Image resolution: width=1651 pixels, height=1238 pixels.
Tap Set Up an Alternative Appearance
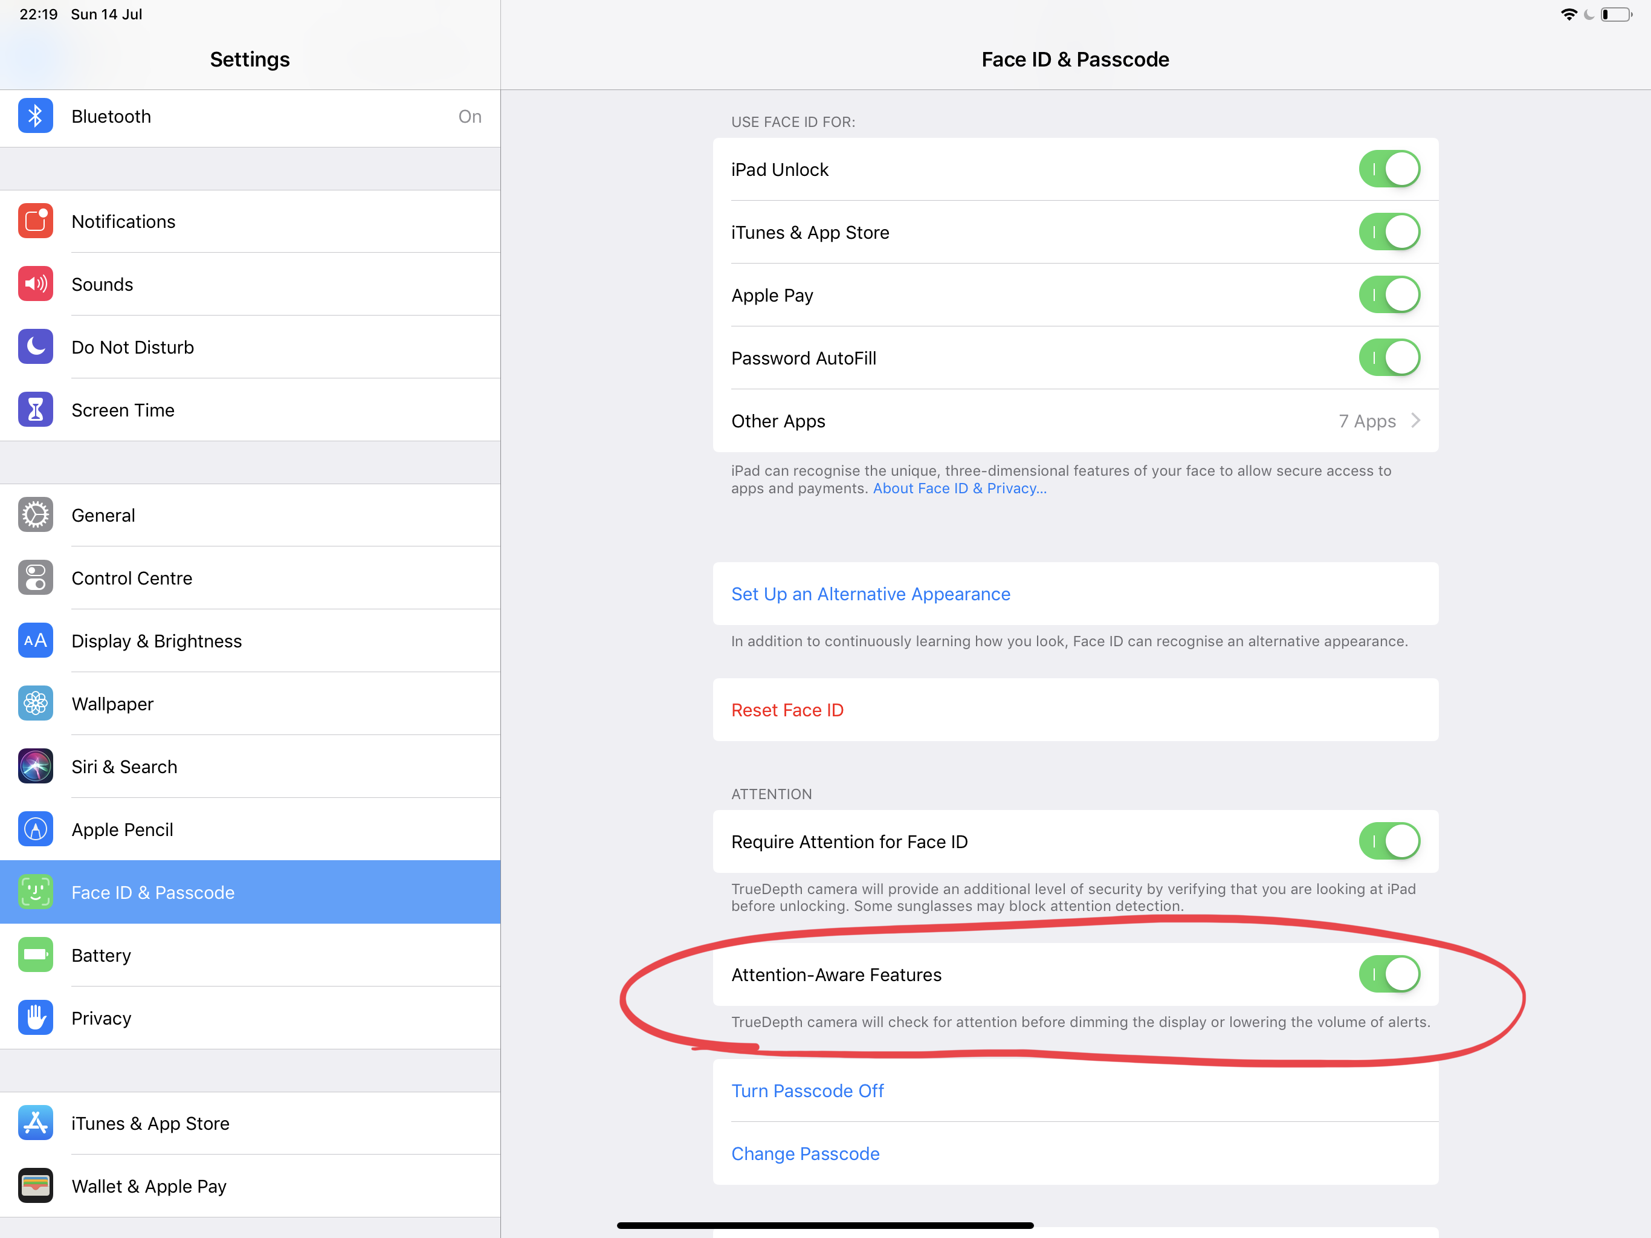pyautogui.click(x=1075, y=594)
